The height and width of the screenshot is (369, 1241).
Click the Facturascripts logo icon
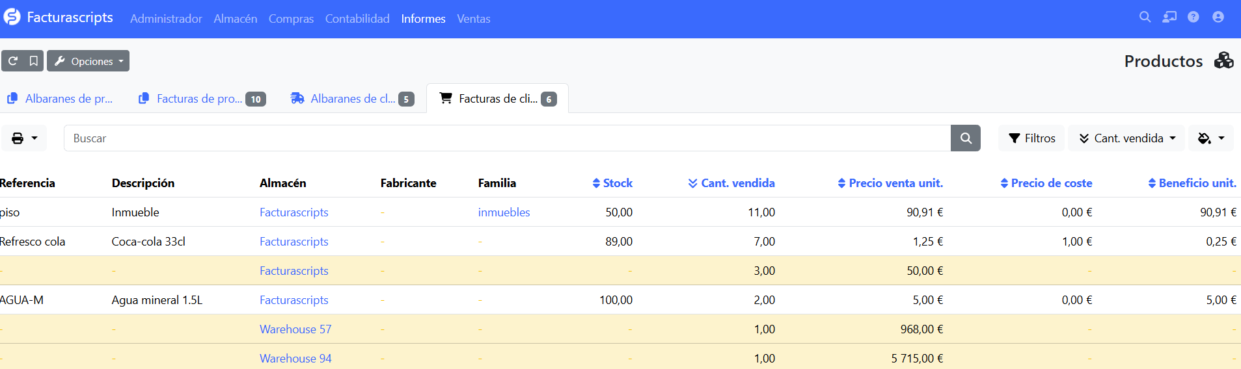12,17
